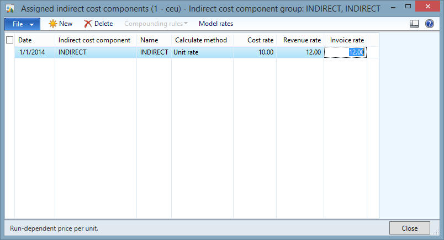Tick the select-all checkbox in header

click(9, 40)
